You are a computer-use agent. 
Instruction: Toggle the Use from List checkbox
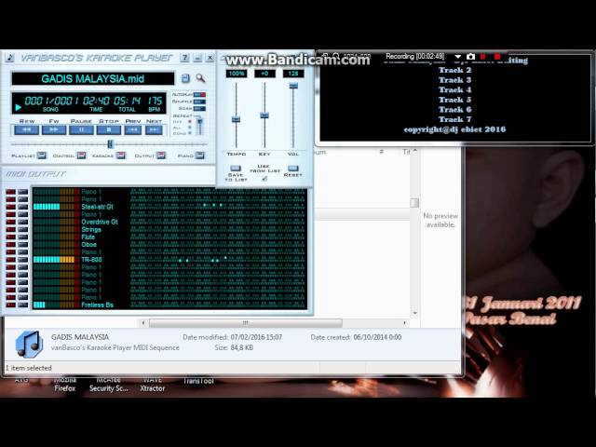point(264,178)
